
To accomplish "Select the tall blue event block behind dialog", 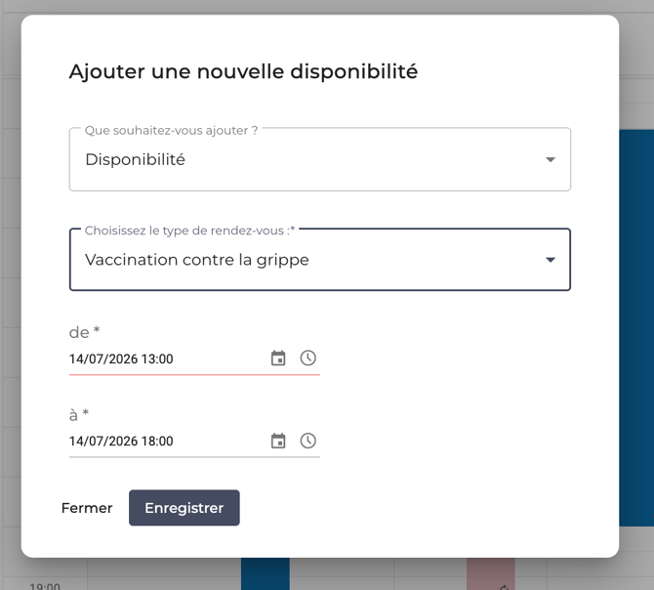I will [636, 327].
